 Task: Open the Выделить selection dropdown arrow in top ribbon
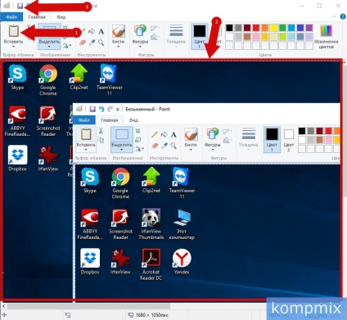click(x=49, y=47)
